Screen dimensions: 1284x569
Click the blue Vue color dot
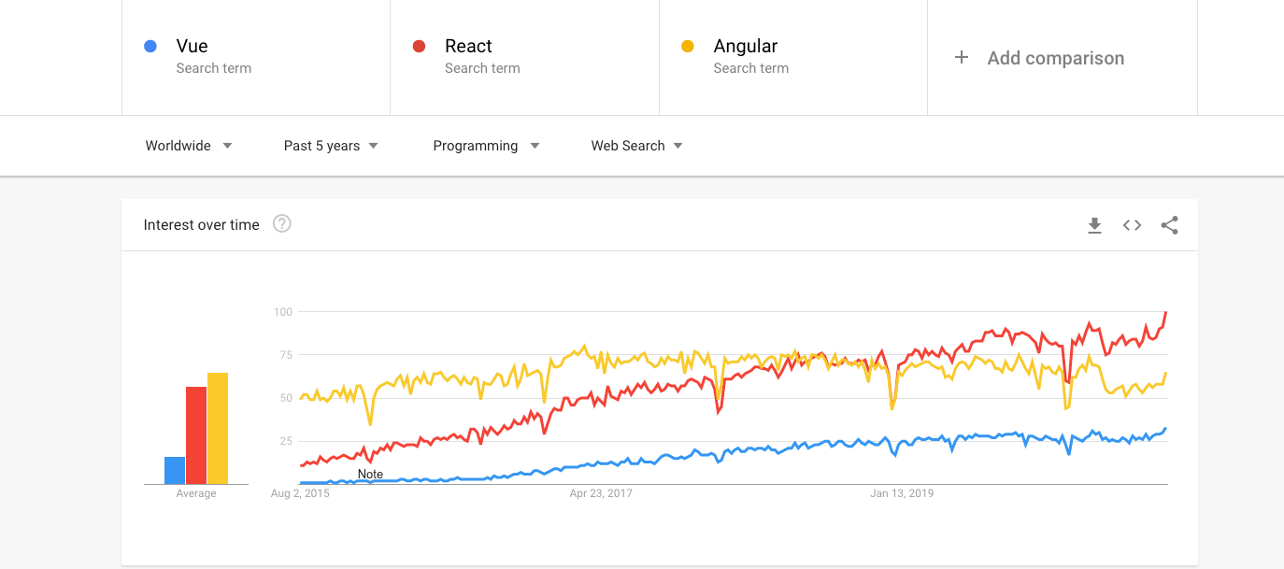150,46
